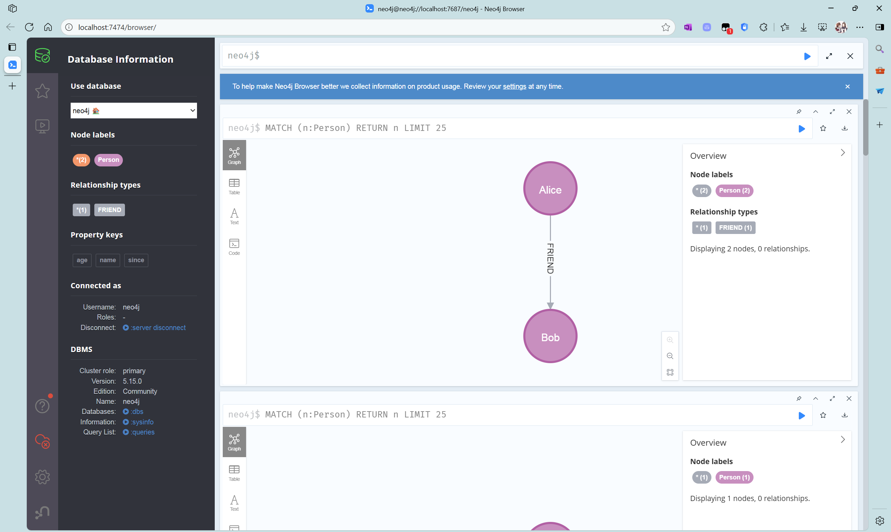This screenshot has height=532, width=891.
Task: Switch first frame to Text view
Action: [x=234, y=217]
